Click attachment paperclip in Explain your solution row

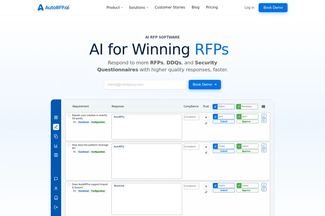tap(206, 123)
